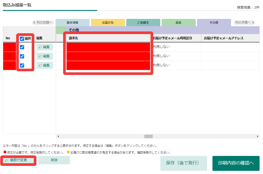
Task: Click the 編集 button for row 2
Action: click(x=45, y=56)
